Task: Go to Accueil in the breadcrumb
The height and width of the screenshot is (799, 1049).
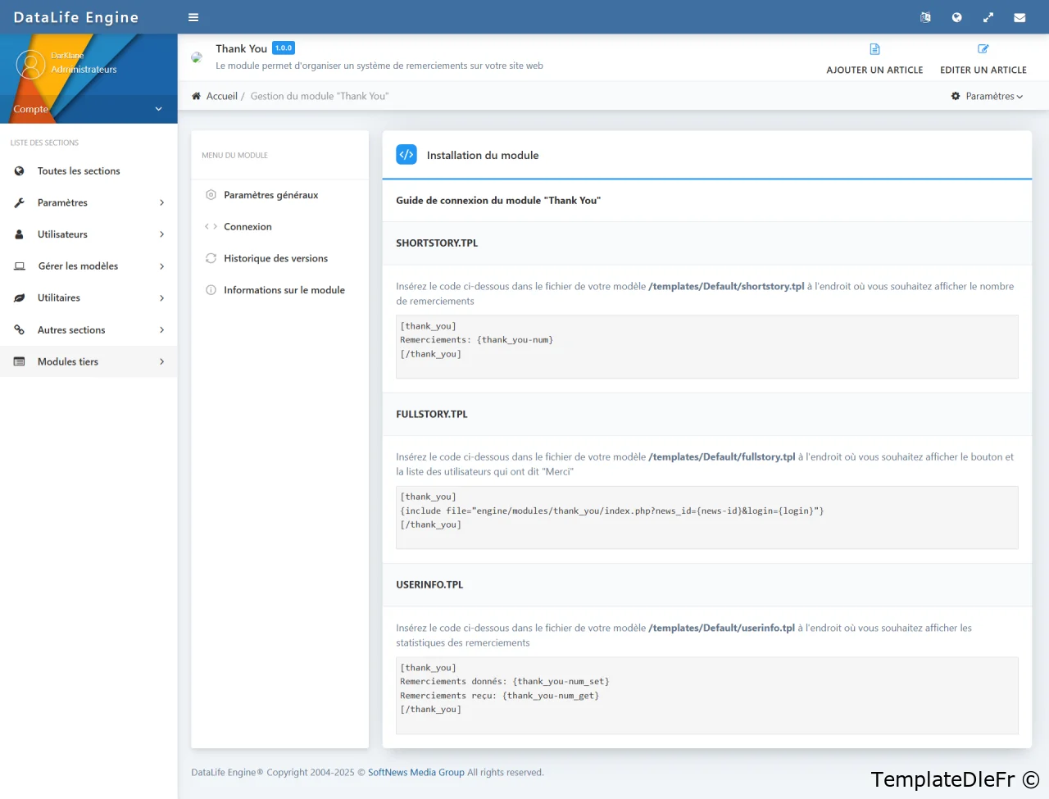Action: coord(221,96)
